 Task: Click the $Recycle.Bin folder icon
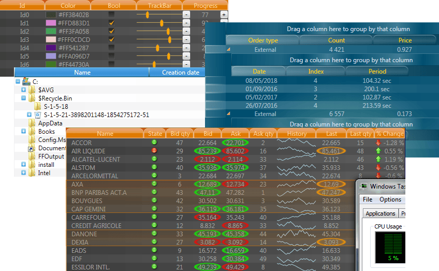pos(32,98)
